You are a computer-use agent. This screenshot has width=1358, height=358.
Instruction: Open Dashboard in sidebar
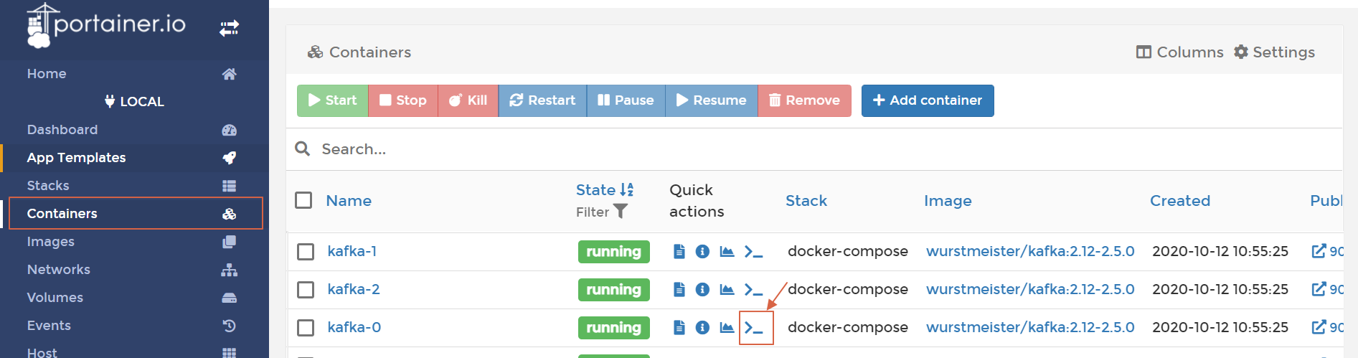tap(134, 130)
